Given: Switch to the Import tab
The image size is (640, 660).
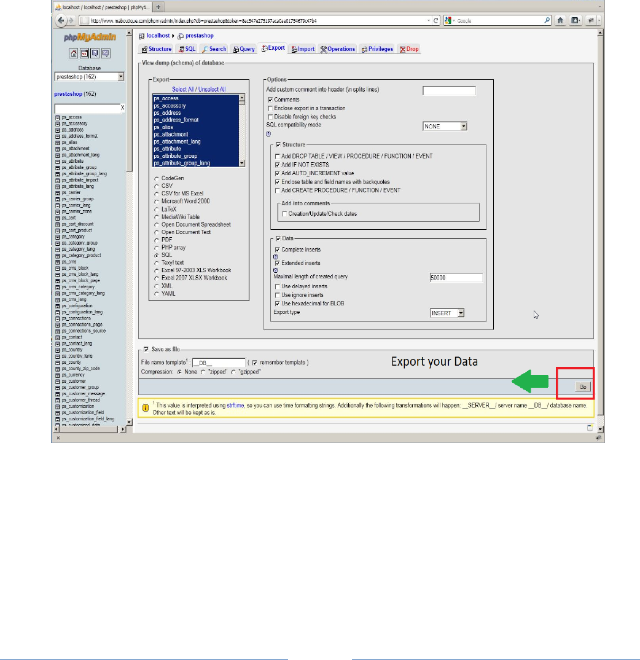Looking at the screenshot, I should pyautogui.click(x=303, y=49).
